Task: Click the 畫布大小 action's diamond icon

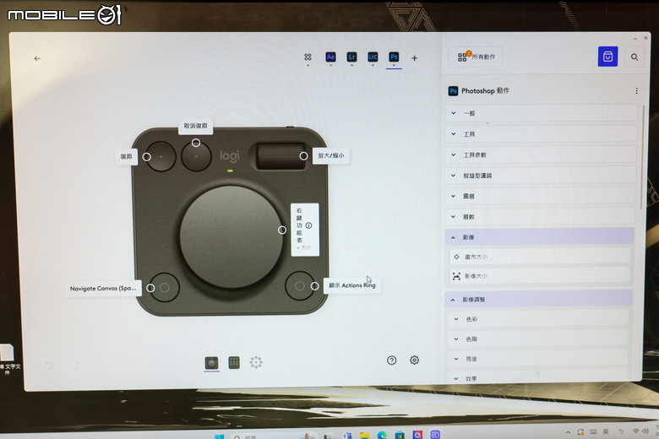Action: (456, 257)
